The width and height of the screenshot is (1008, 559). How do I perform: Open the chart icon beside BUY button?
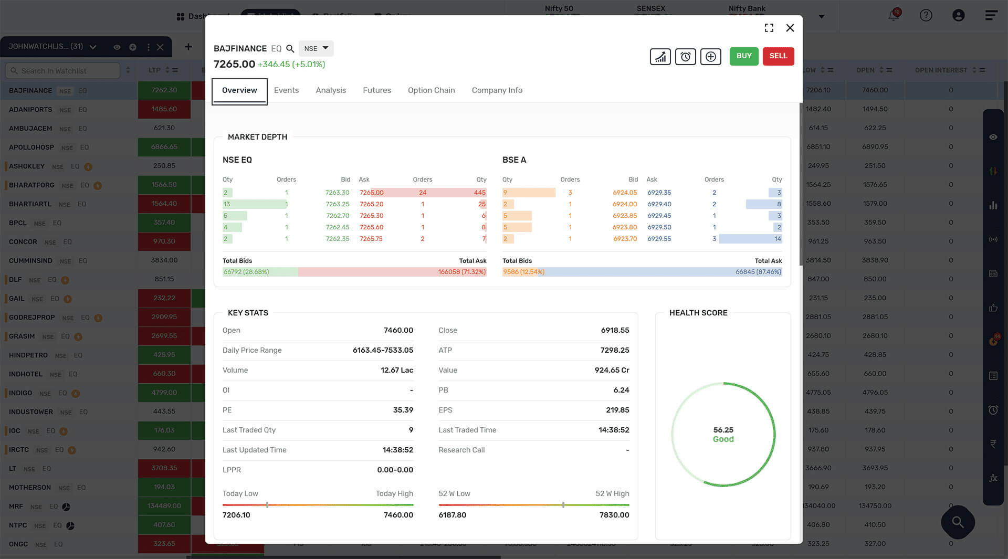pyautogui.click(x=660, y=56)
